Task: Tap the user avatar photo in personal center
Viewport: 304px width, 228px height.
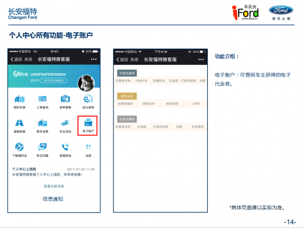Action: tap(86, 83)
